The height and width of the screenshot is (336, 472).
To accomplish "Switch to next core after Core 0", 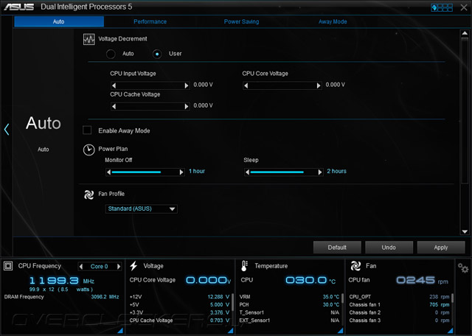I will pyautogui.click(x=119, y=267).
